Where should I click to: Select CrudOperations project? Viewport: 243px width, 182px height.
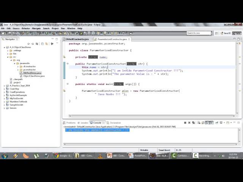(16, 92)
